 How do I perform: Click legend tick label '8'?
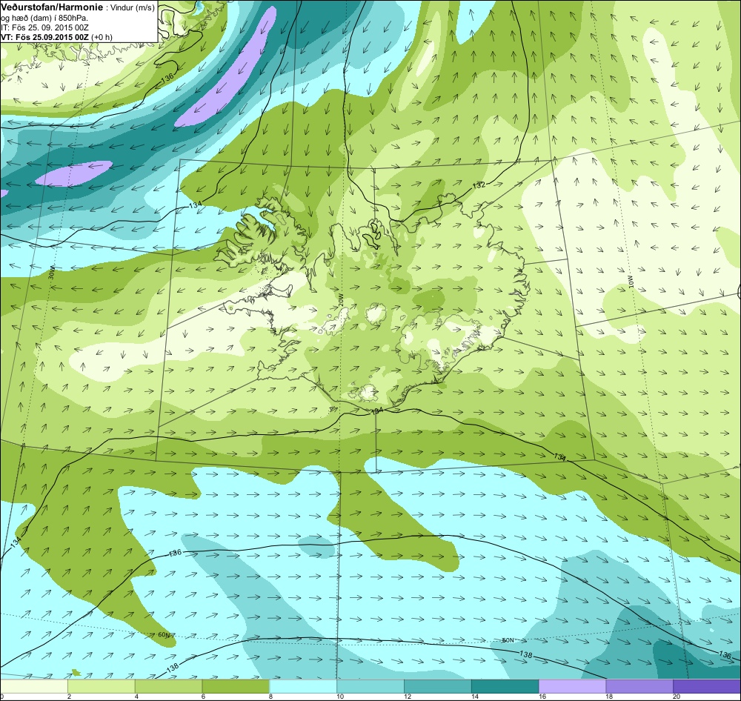270,697
